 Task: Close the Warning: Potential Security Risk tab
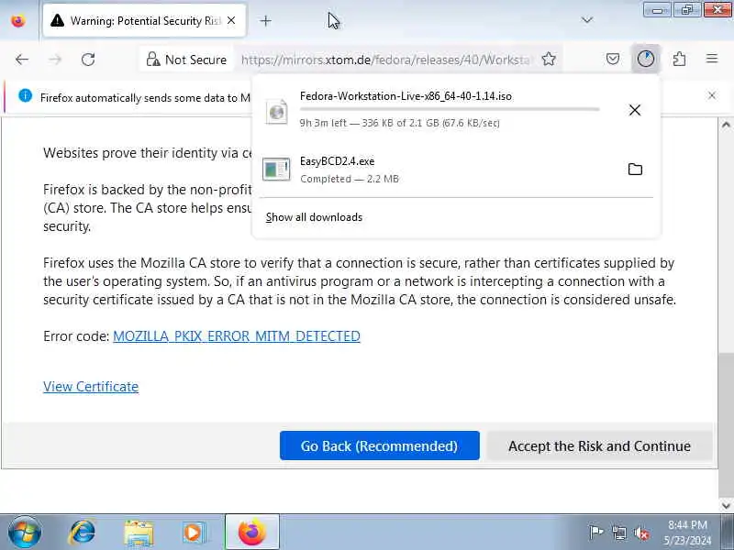(231, 20)
